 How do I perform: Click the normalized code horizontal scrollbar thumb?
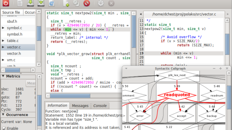tap(70, 96)
